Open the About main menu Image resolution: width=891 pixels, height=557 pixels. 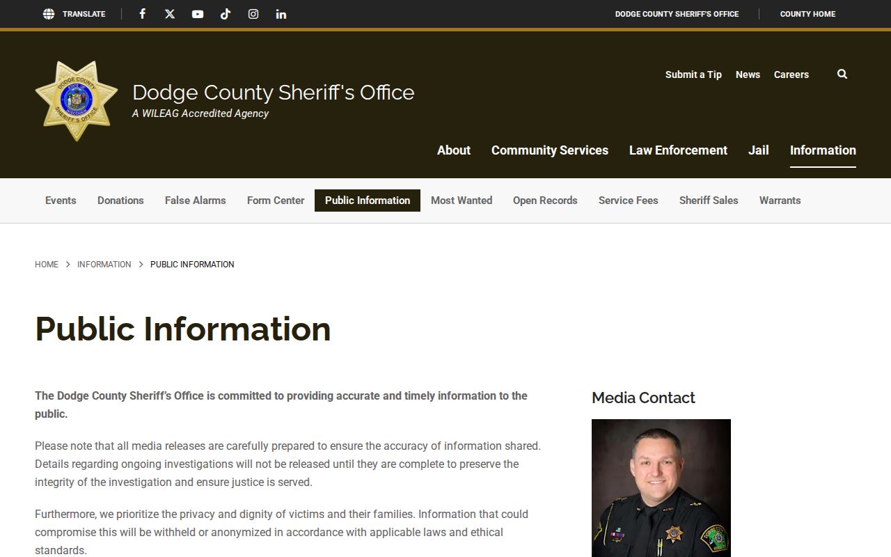[454, 150]
